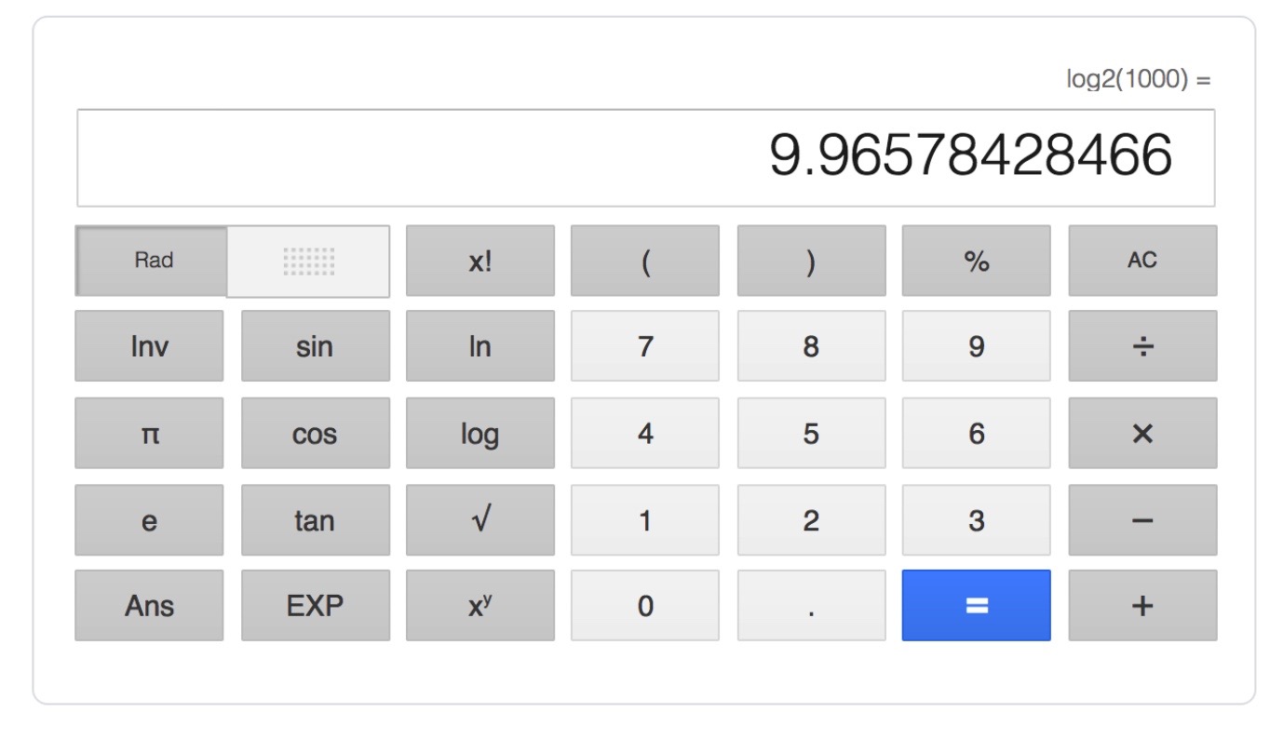Click the minus (−) operator key
Screen dimensions: 1283x739
[1141, 520]
